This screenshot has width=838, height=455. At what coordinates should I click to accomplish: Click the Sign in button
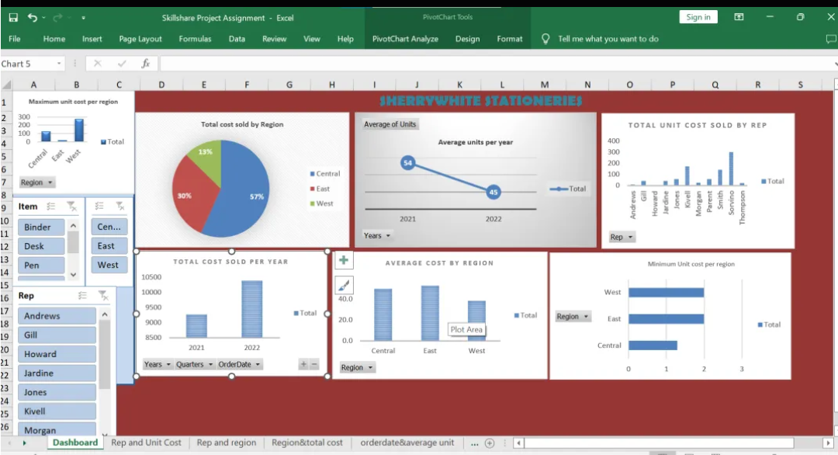click(698, 17)
